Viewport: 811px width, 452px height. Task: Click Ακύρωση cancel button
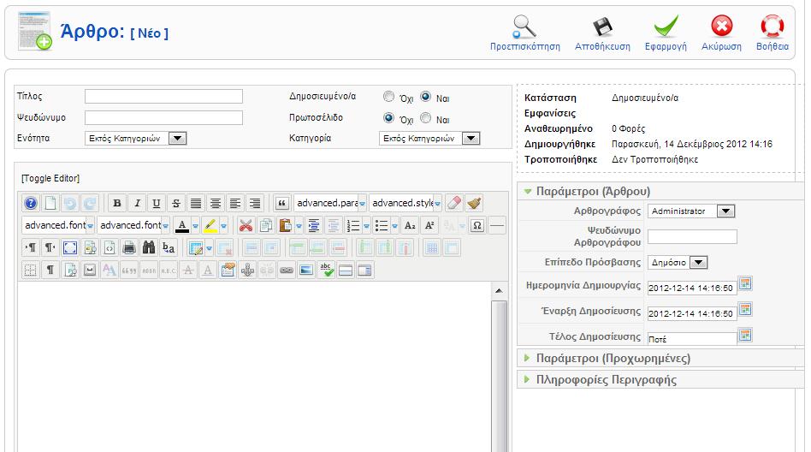[x=721, y=33]
